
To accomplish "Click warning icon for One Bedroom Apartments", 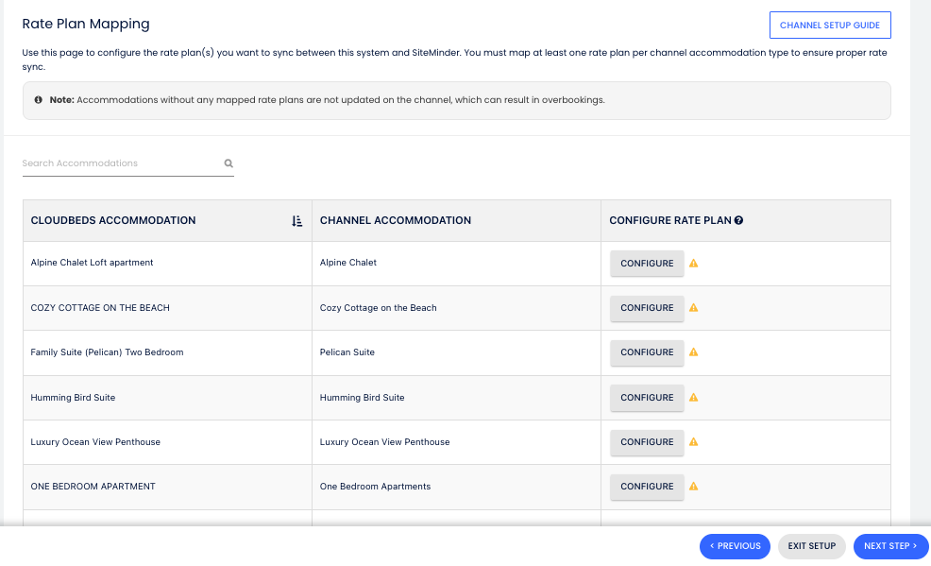I will tap(694, 487).
